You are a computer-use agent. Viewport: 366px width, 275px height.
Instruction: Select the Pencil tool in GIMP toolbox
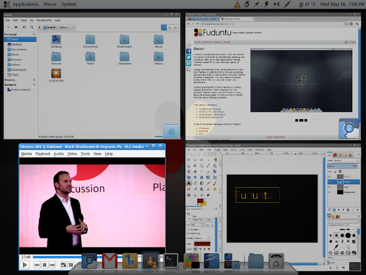(x=208, y=183)
